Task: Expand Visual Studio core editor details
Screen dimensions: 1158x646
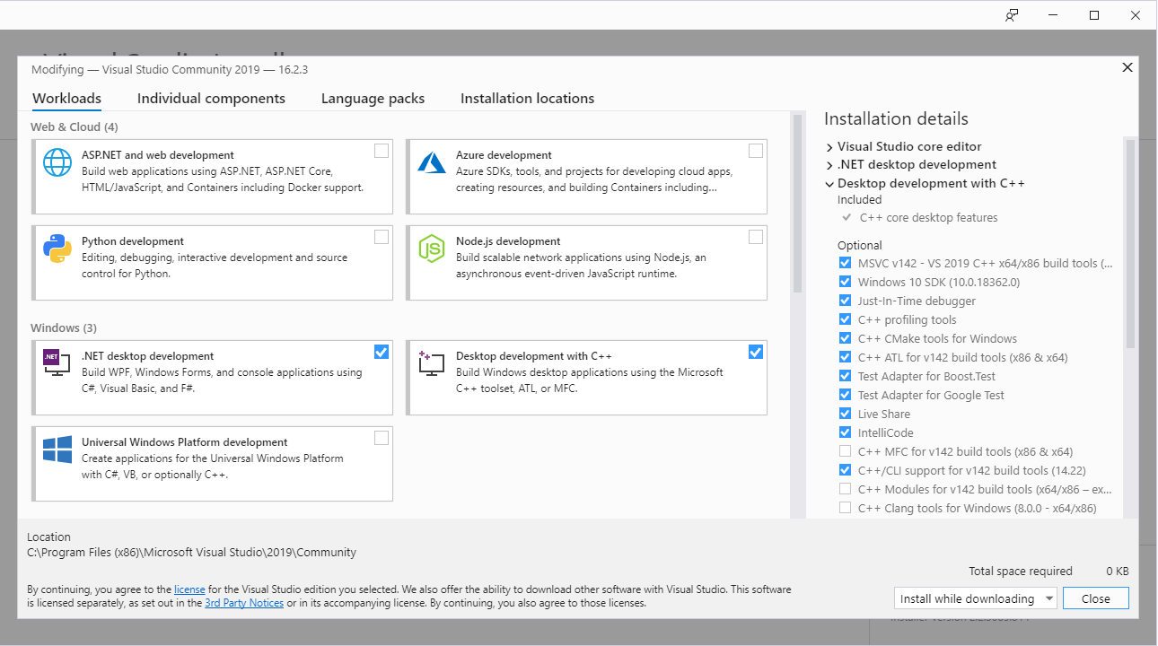Action: coord(829,147)
